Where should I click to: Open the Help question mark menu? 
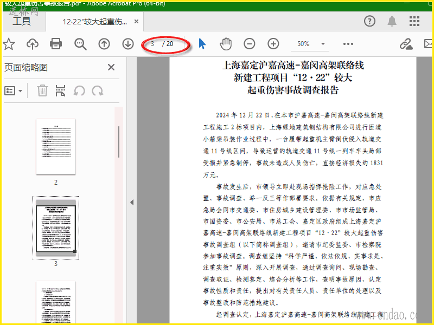point(369,21)
